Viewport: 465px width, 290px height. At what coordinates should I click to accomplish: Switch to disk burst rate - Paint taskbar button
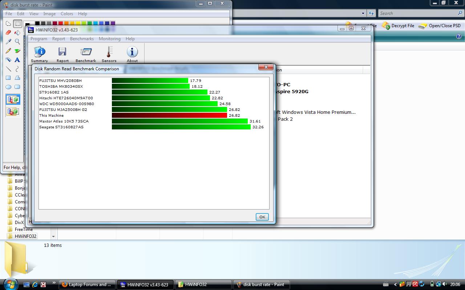[262, 285]
